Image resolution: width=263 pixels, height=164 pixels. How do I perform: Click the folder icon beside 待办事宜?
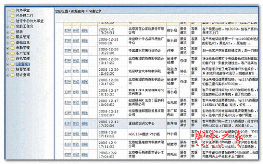12,10
